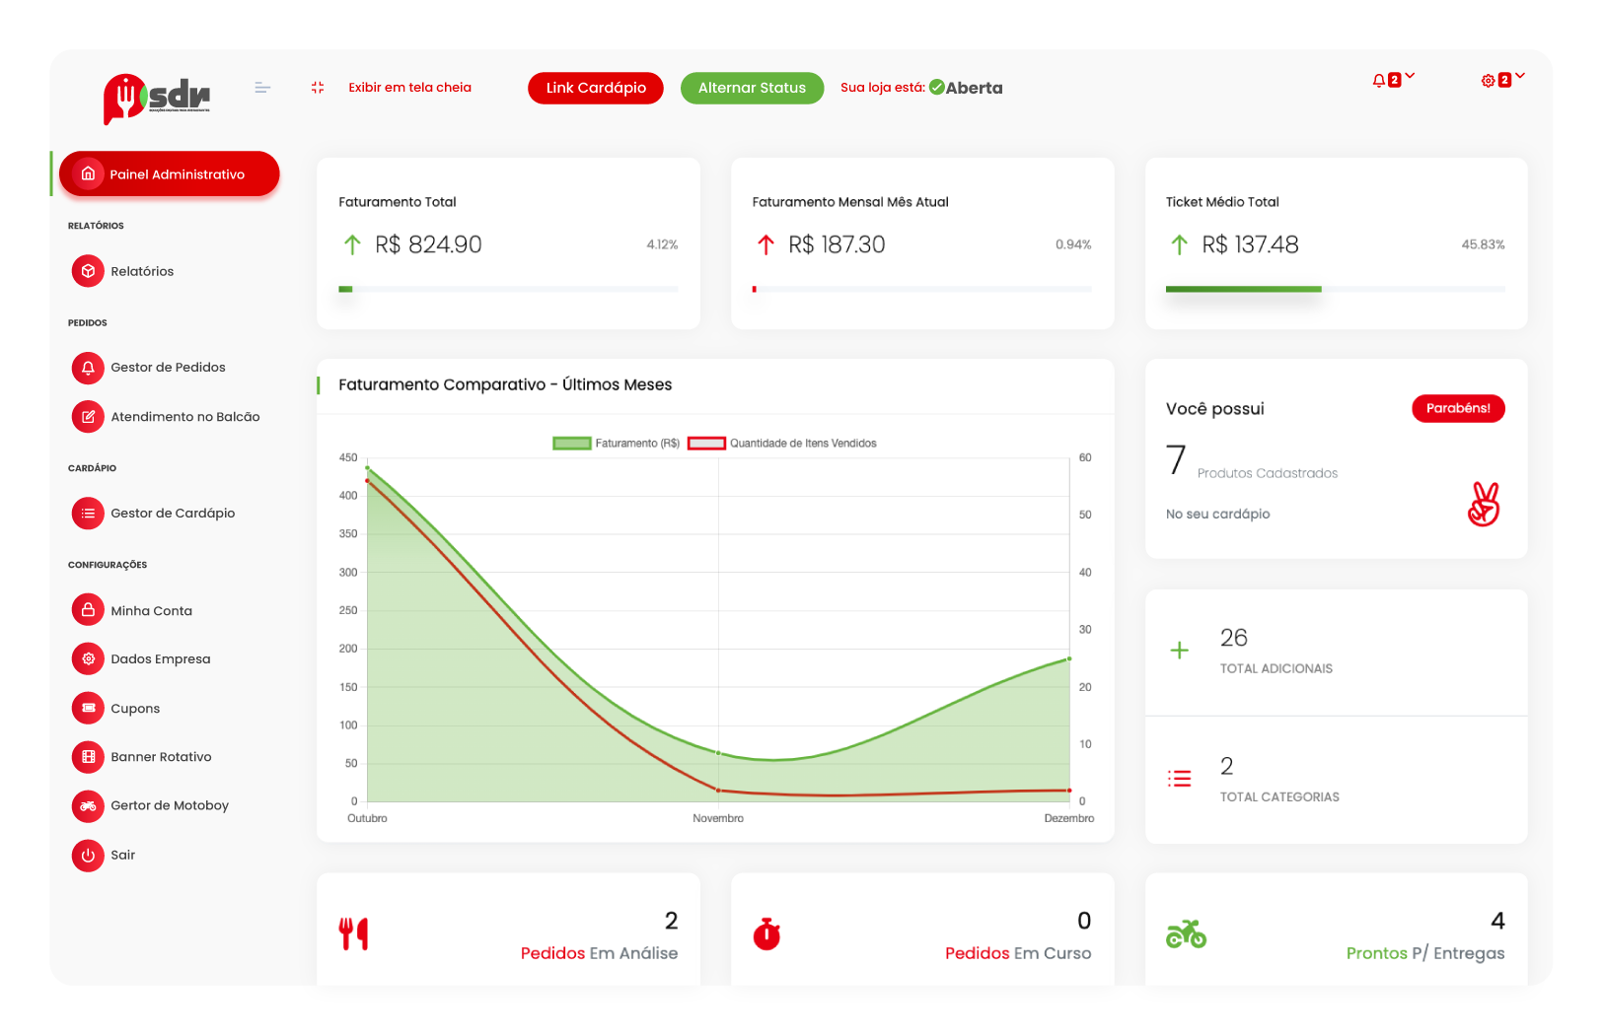
Task: Open the settings gear icon in header
Action: pos(1488,81)
